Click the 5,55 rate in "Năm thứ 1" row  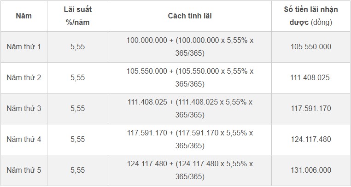[77, 47]
